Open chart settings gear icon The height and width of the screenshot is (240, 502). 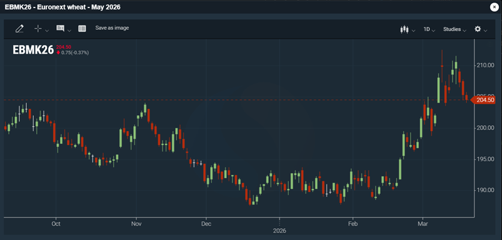[x=478, y=29]
